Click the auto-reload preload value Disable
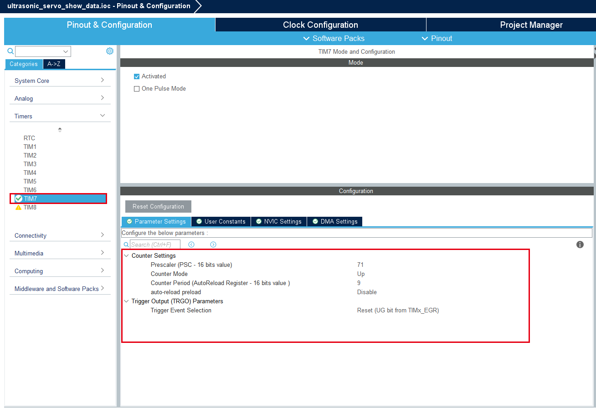This screenshot has width=596, height=408. [x=367, y=292]
